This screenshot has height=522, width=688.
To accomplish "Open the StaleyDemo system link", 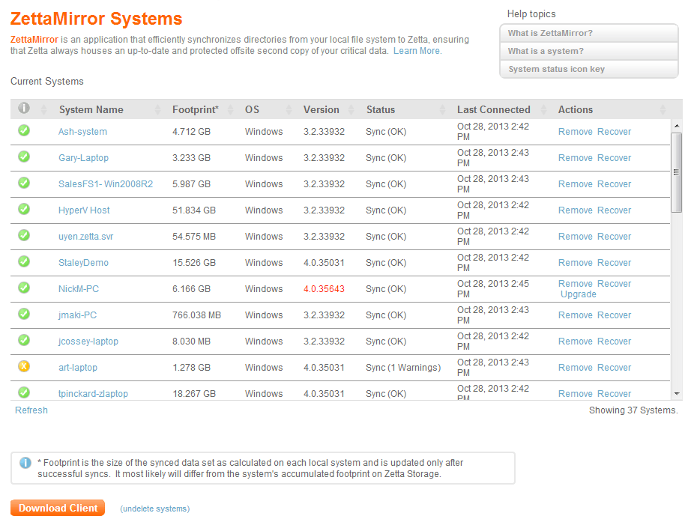I will 83,263.
